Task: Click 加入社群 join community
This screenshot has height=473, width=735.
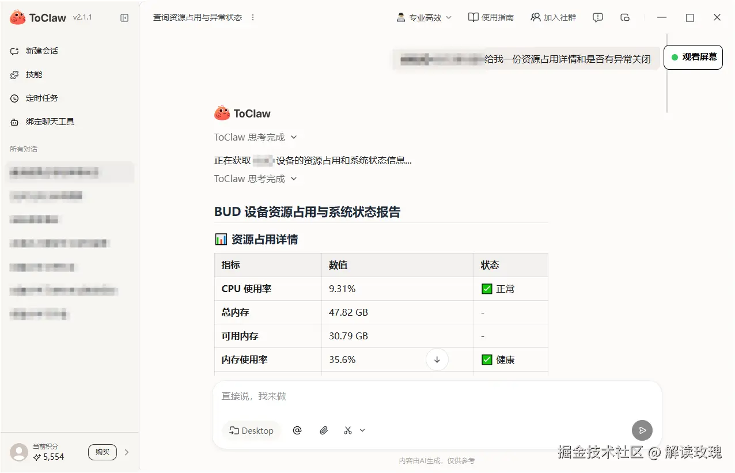Action: (554, 18)
